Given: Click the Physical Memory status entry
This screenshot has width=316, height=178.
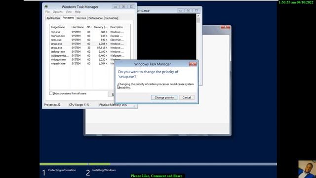Looking at the screenshot, I should (113, 105).
